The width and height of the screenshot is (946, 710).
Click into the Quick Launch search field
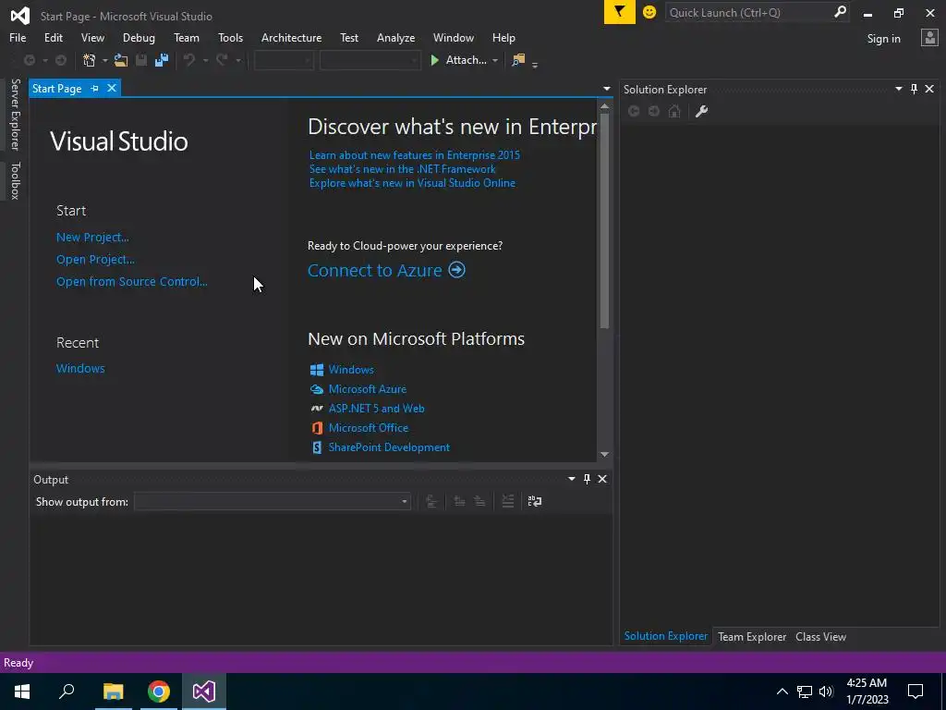pyautogui.click(x=748, y=12)
